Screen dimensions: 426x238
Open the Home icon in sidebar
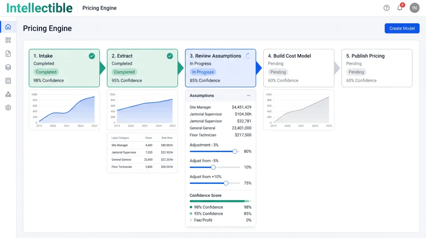point(8,27)
